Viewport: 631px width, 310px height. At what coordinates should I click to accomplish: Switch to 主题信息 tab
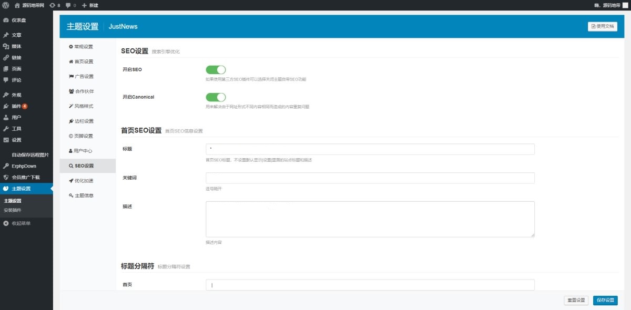[88, 195]
